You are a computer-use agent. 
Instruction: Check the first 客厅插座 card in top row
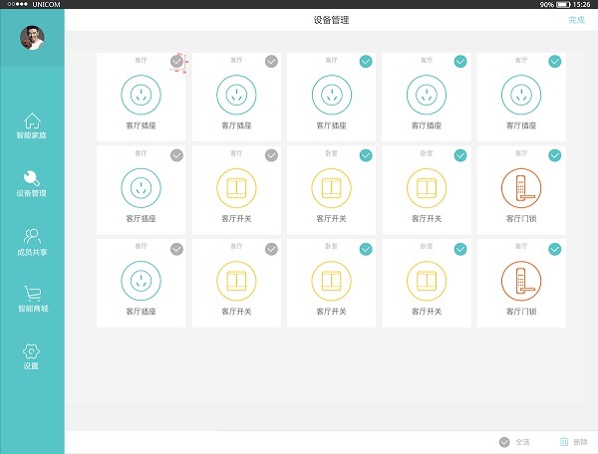pos(176,62)
